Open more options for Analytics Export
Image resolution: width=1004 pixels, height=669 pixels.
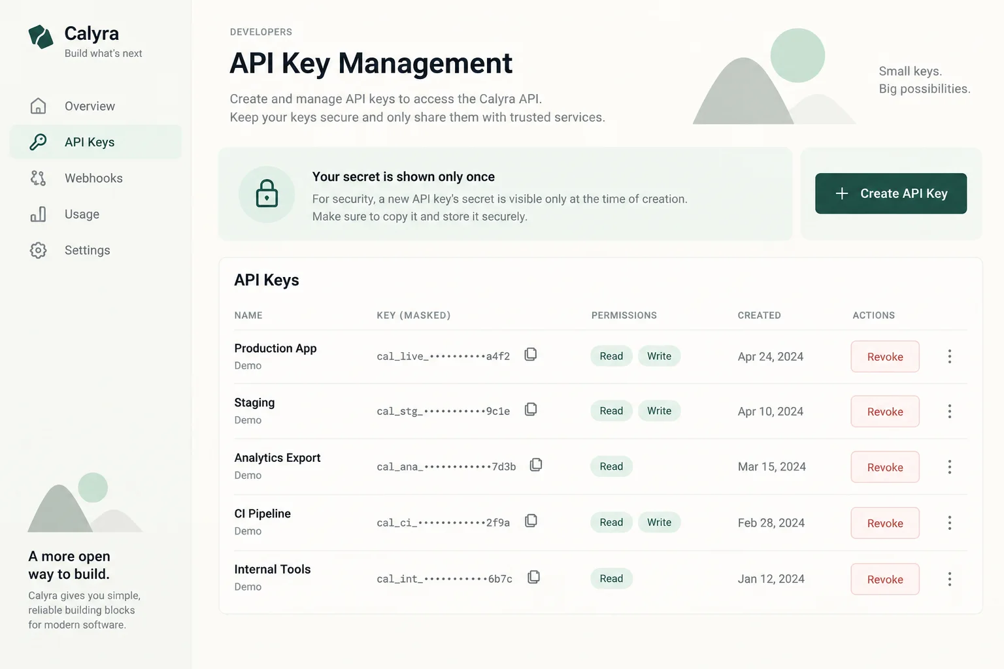(x=949, y=466)
